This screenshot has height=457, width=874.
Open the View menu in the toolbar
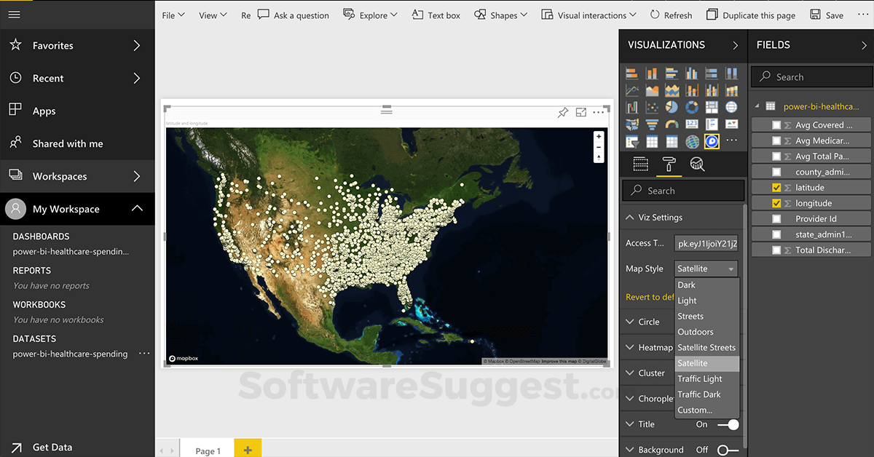(211, 15)
